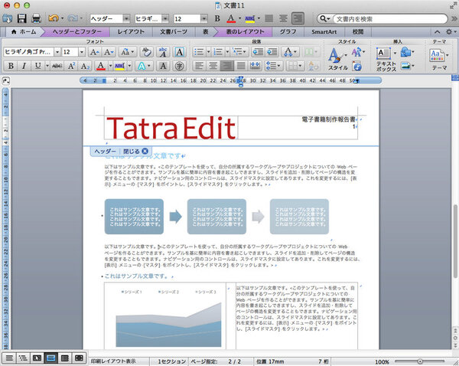This screenshot has width=459, height=366.
Task: Click the Bold button in the ribbon
Action: (11, 66)
